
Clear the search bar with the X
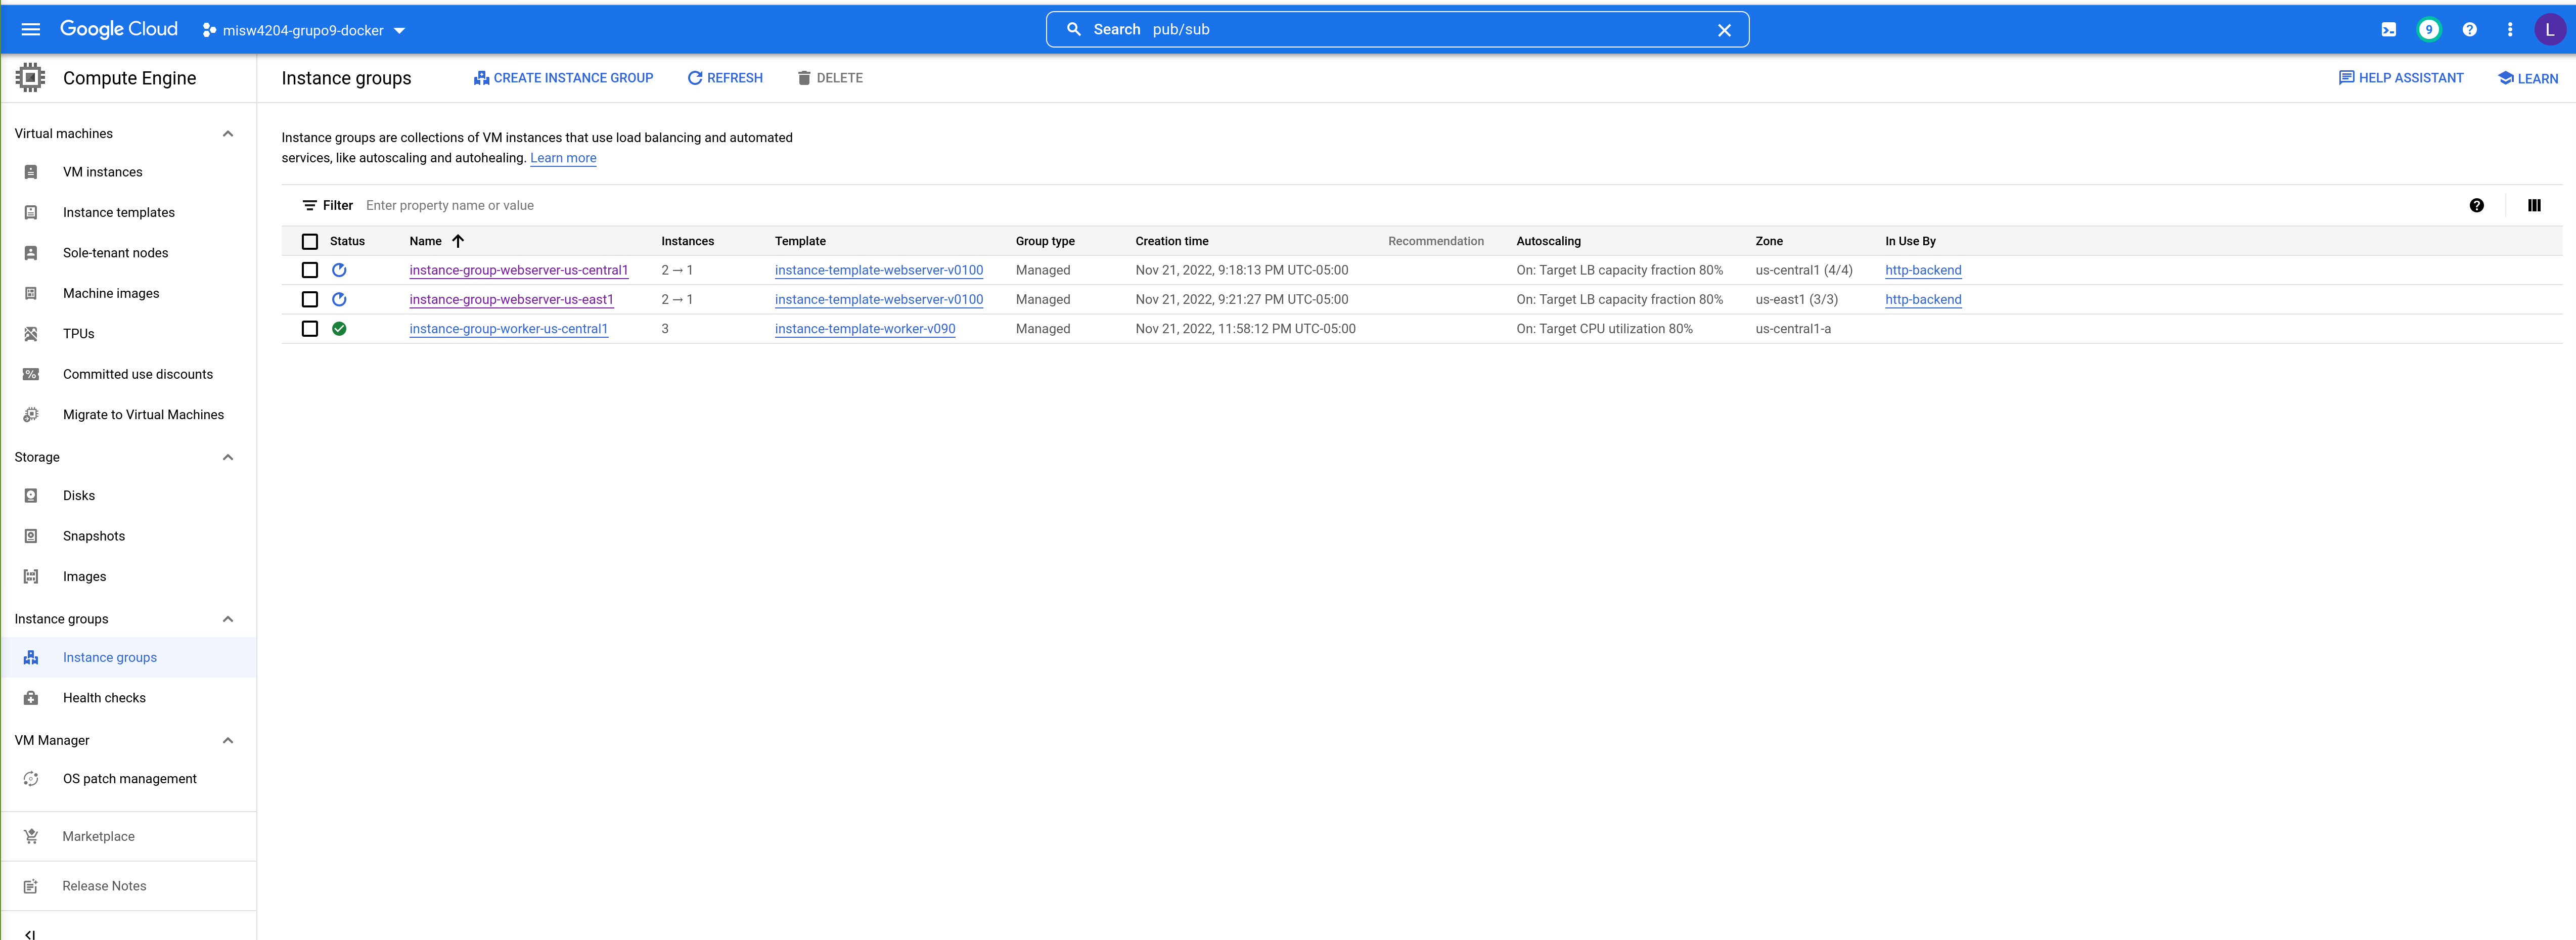[x=1724, y=29]
